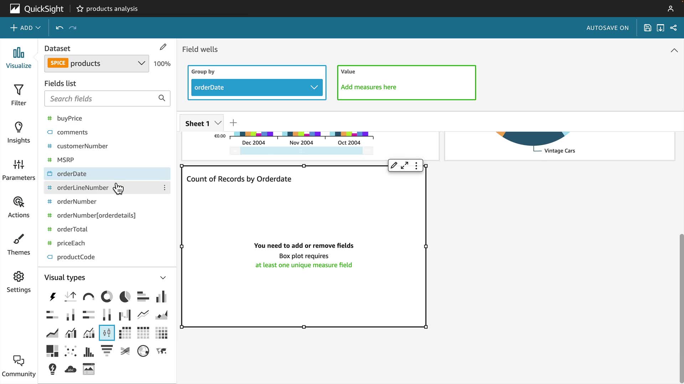The image size is (684, 384).
Task: Click the undo arrow
Action: (59, 28)
